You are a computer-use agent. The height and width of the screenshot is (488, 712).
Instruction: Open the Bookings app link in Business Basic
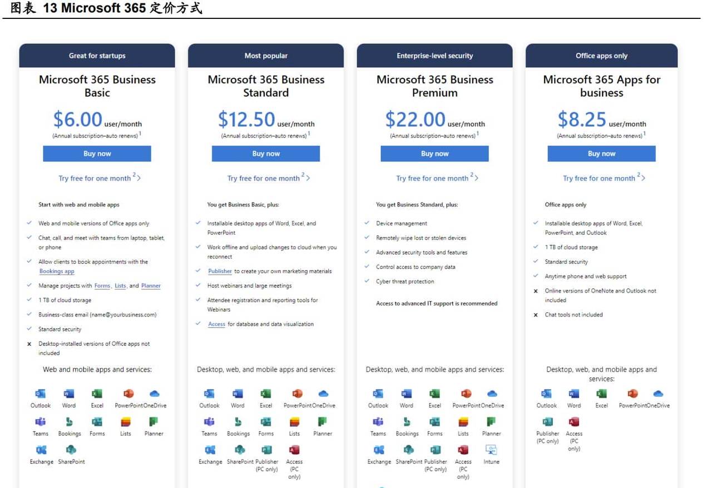[56, 271]
